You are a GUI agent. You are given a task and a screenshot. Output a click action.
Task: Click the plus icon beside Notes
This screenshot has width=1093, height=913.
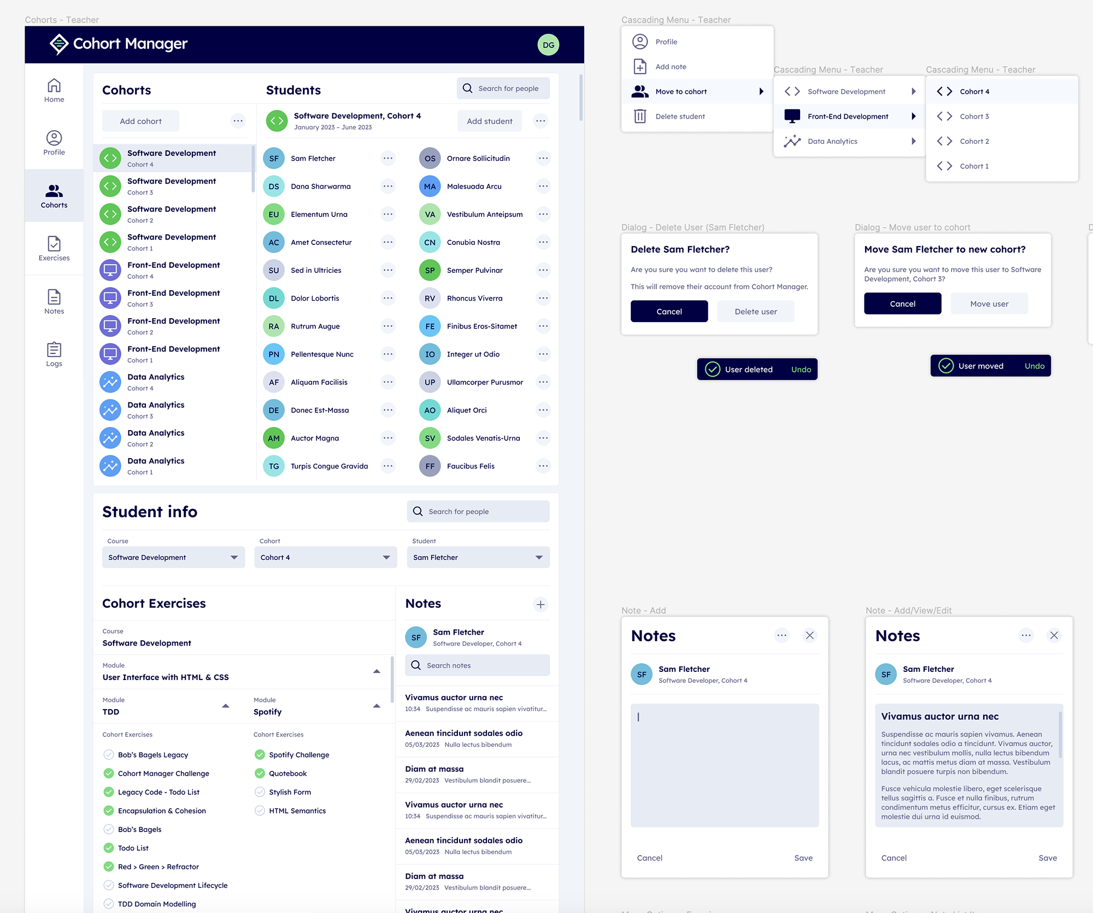[x=540, y=604]
